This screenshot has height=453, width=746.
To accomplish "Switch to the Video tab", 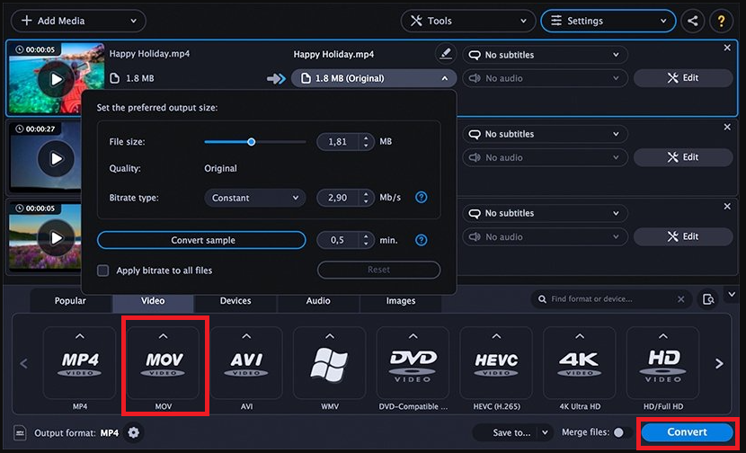I will 153,301.
